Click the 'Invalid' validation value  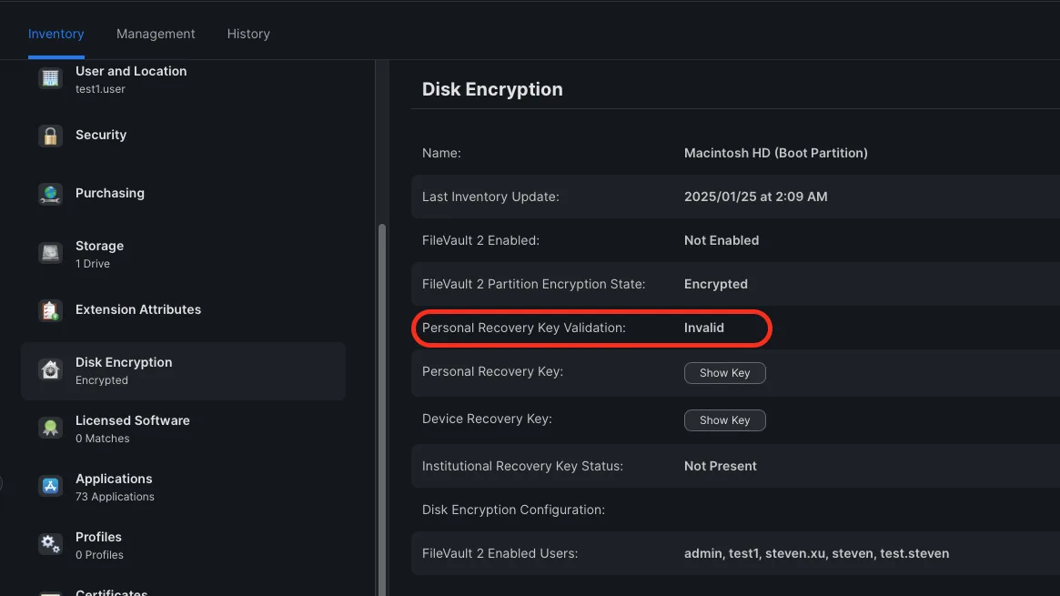click(x=703, y=328)
